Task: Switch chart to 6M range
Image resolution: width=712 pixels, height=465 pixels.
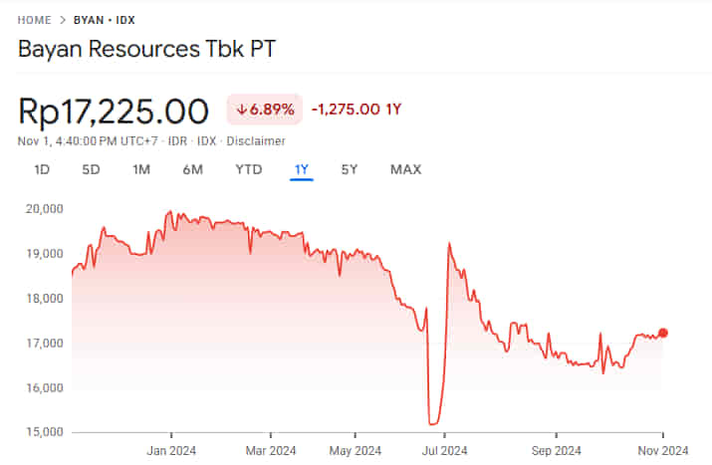Action: point(192,169)
